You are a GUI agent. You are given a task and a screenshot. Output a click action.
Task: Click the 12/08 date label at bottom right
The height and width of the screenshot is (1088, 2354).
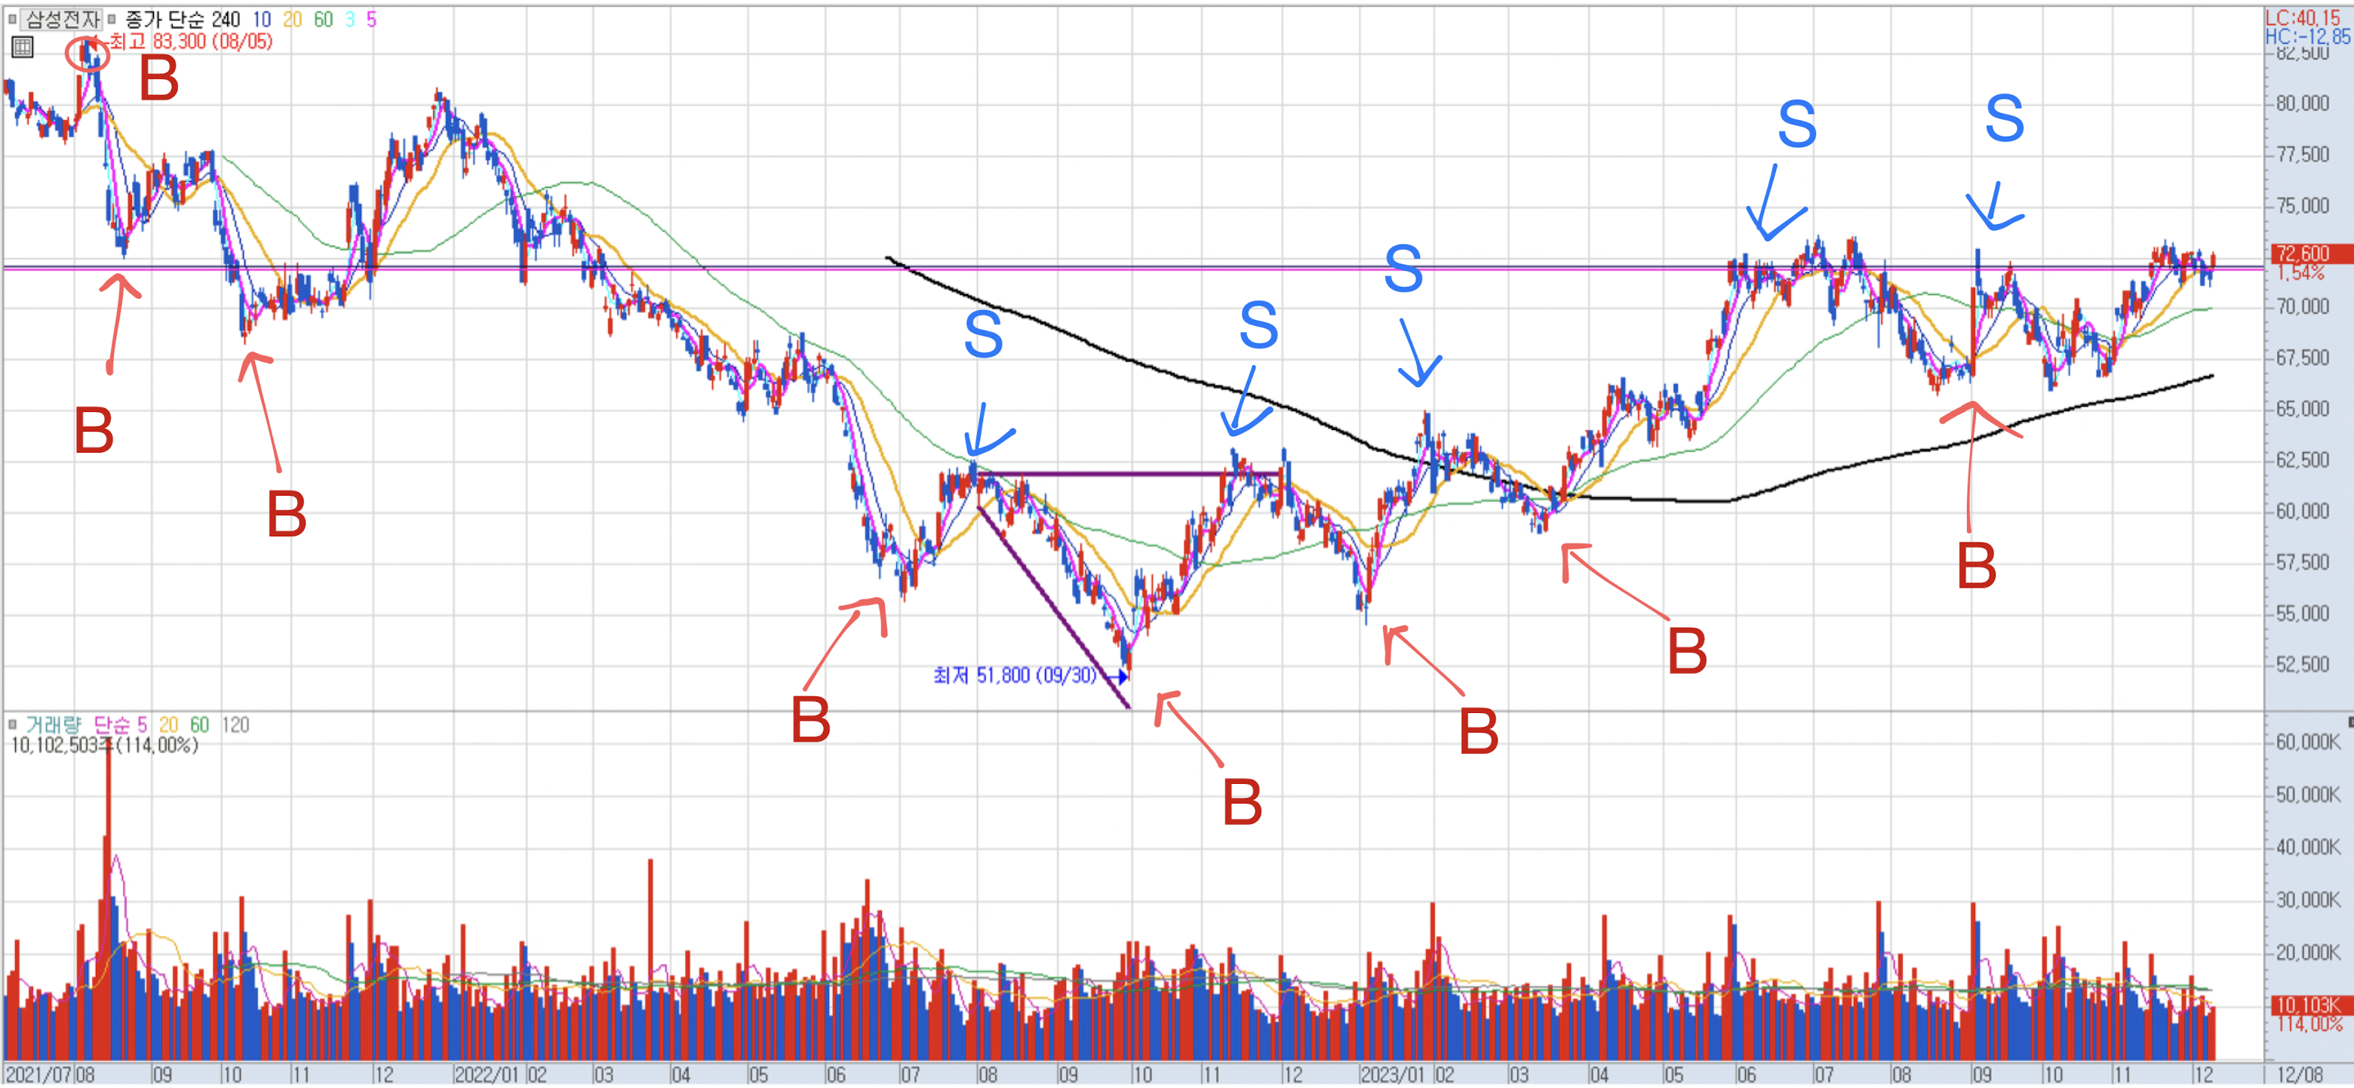coord(2299,1074)
